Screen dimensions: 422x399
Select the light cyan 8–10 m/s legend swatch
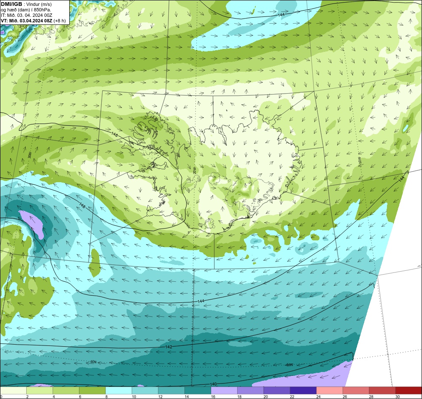click(x=119, y=391)
